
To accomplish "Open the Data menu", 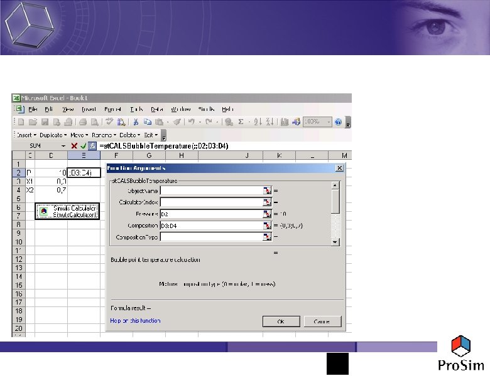I will (x=157, y=109).
